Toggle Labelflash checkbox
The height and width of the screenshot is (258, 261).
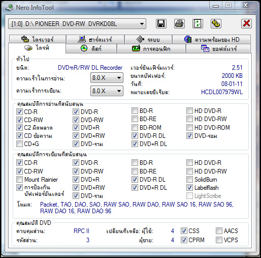[x=189, y=187]
